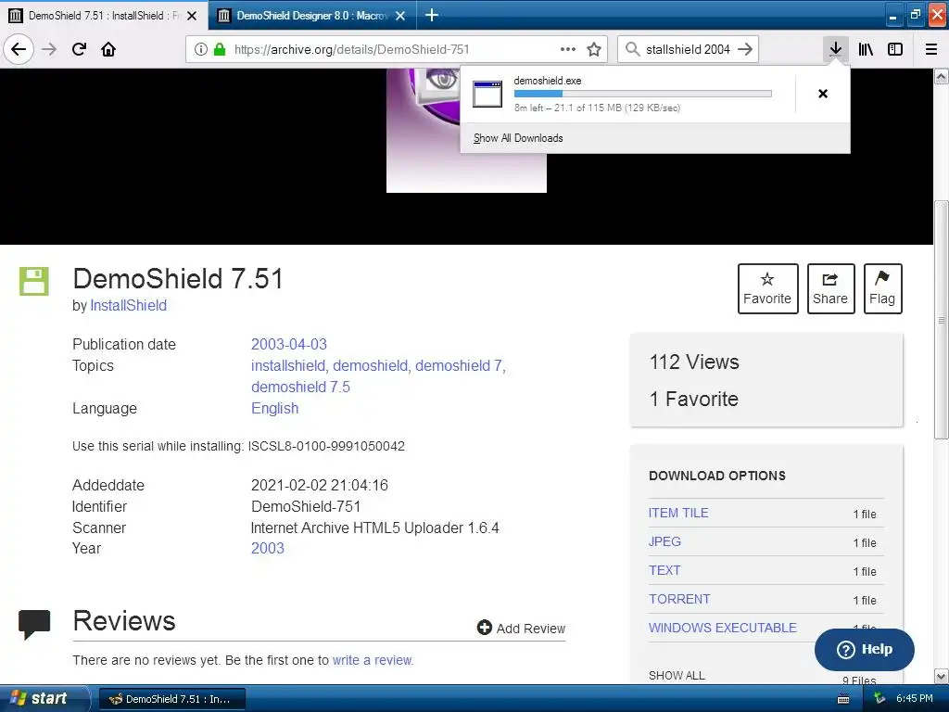
Task: Show site information icon in address bar
Action: coord(201,49)
